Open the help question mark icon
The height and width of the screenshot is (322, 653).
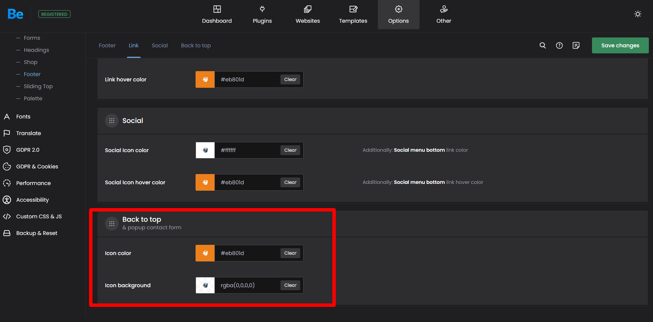[x=559, y=45]
